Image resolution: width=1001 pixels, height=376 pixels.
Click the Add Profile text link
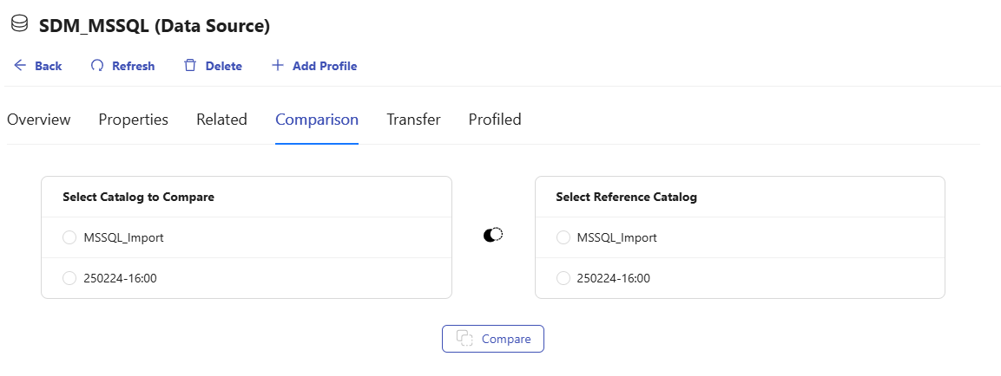(x=325, y=66)
